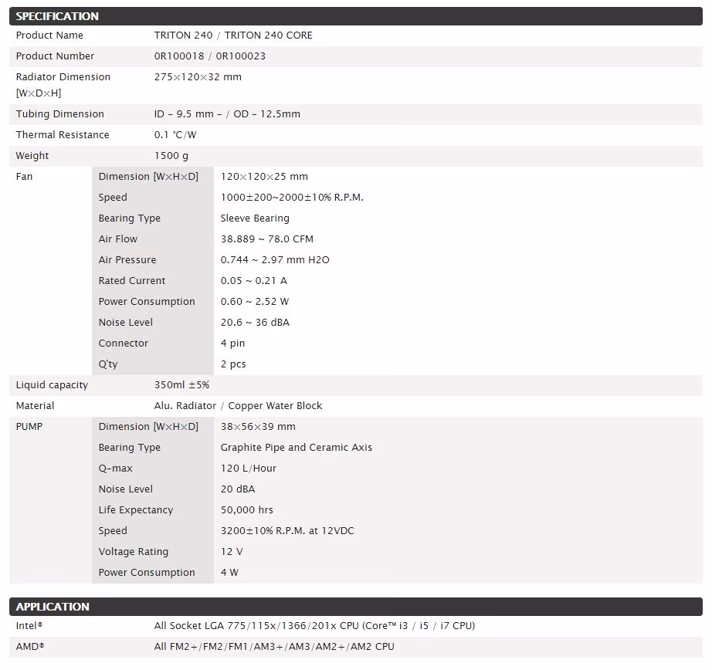
Task: Click the APPLICATION section header
Action: pos(355,607)
